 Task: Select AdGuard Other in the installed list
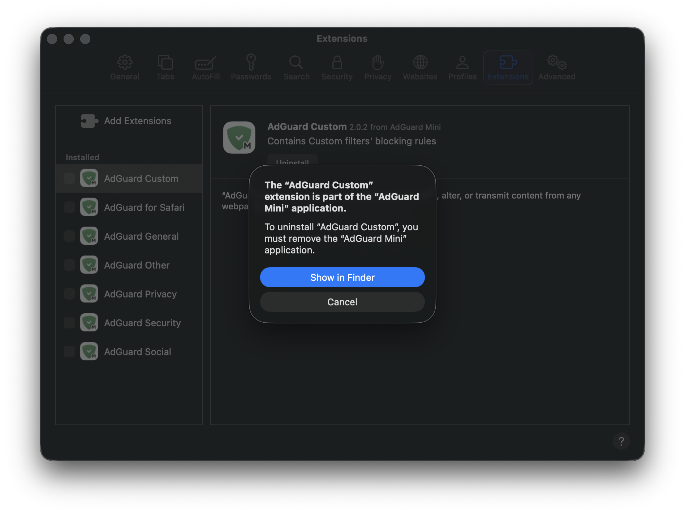point(137,265)
